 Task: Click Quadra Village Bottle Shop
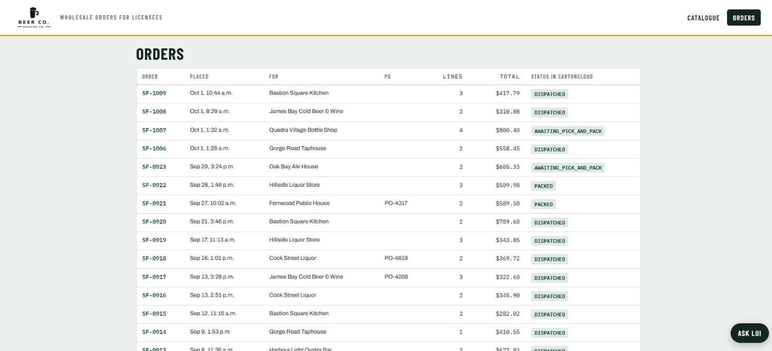[303, 130]
